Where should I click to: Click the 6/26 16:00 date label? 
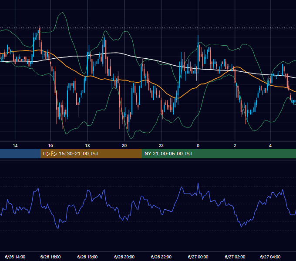tap(50, 257)
